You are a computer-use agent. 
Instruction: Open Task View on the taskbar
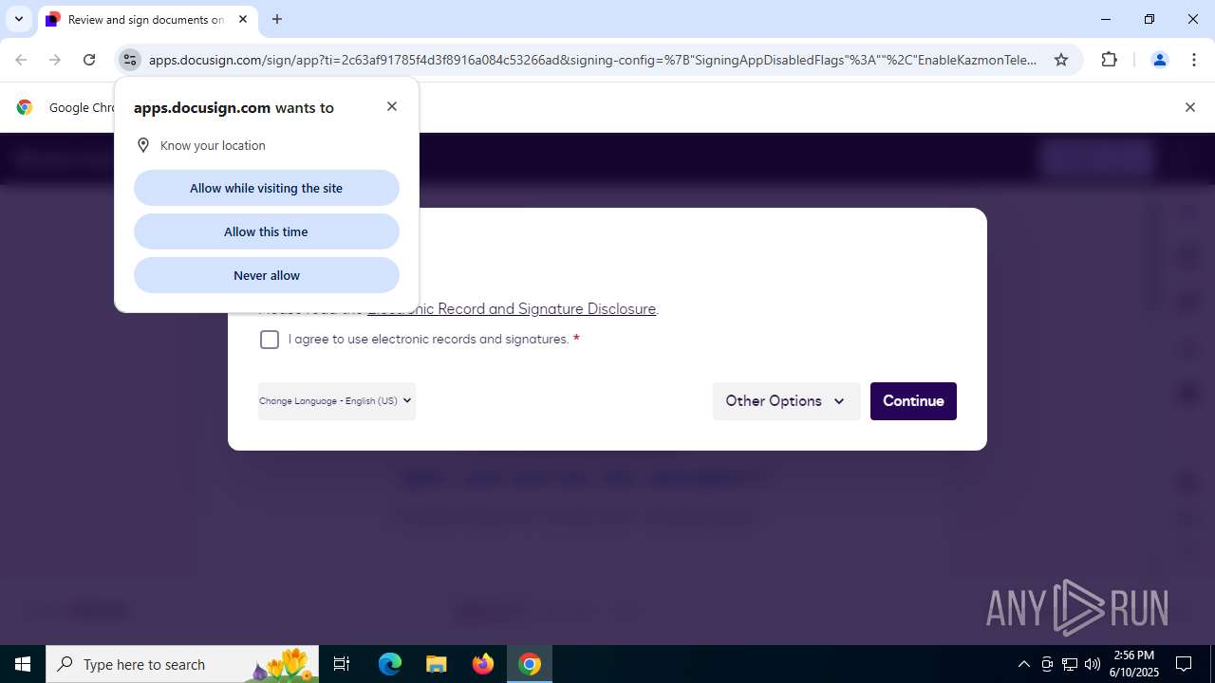coord(342,664)
